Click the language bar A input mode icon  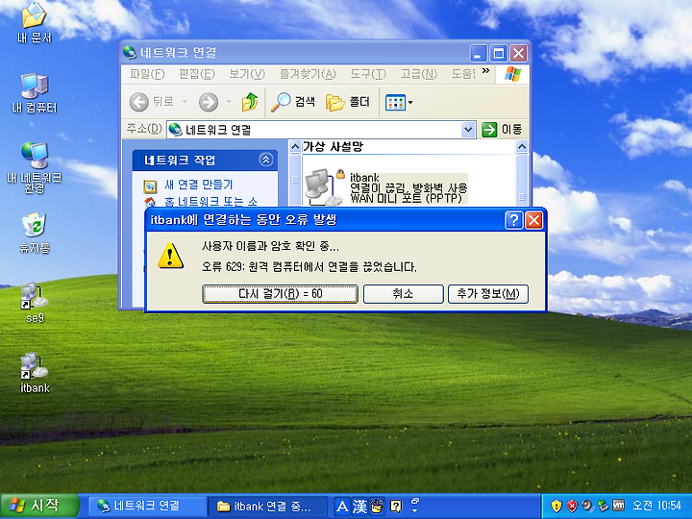pos(342,507)
